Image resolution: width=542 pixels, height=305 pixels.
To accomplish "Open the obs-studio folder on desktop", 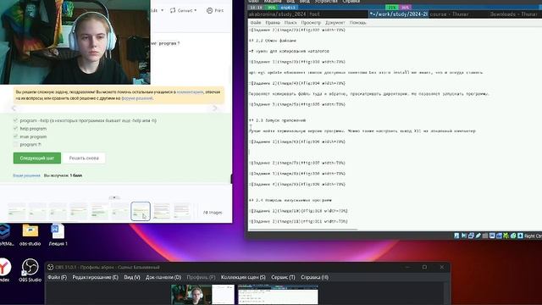I will click(x=30, y=236).
